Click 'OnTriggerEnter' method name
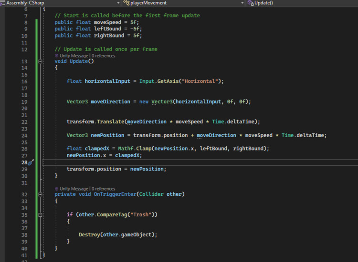The image size is (358, 262). click(115, 194)
